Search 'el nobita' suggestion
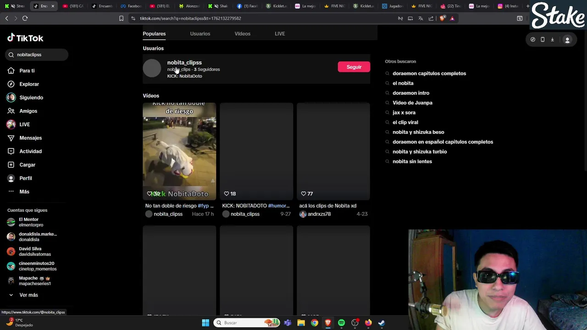 [403, 83]
